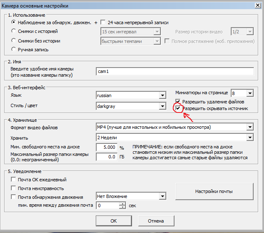Click the Введите удобное имя камеры label

42,69
